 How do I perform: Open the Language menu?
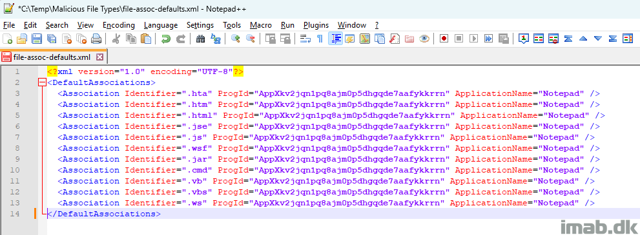click(161, 25)
